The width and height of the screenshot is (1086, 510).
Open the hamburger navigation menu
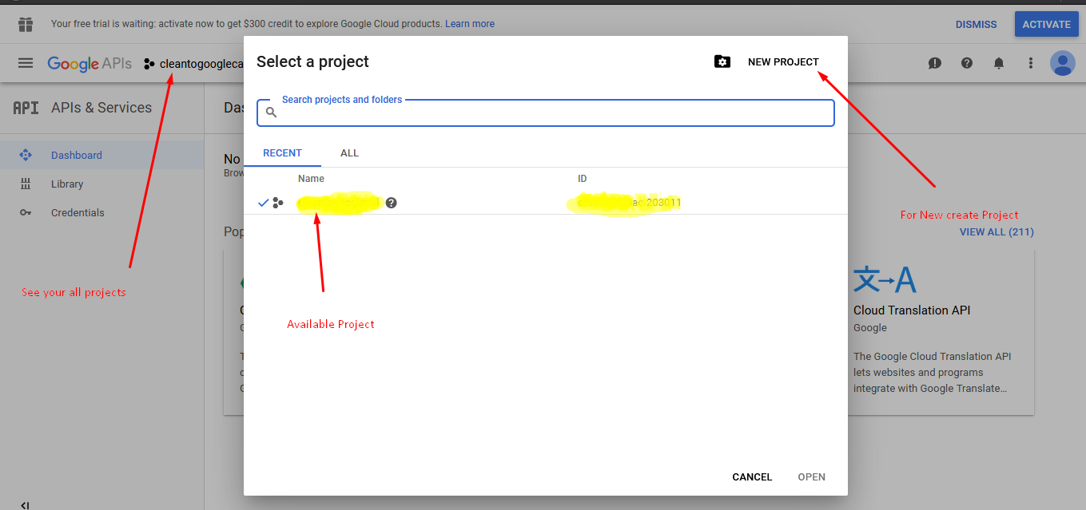coord(26,63)
